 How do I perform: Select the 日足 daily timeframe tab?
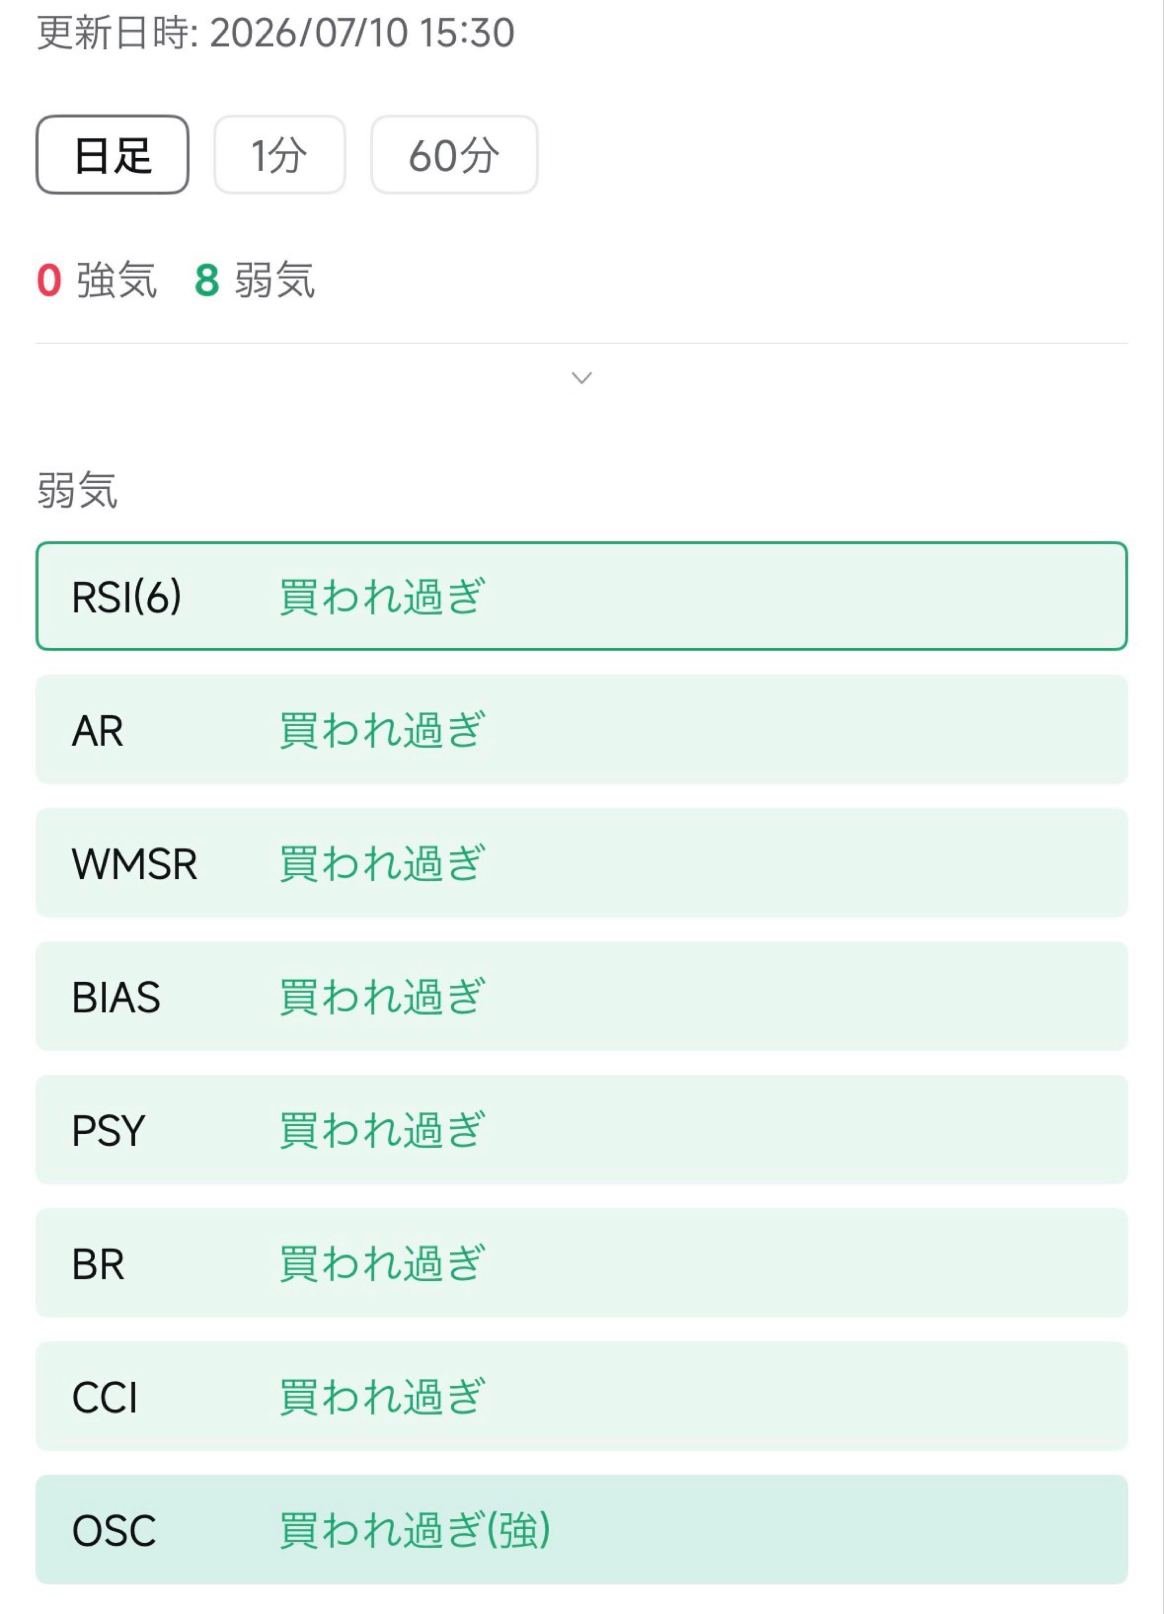point(112,154)
